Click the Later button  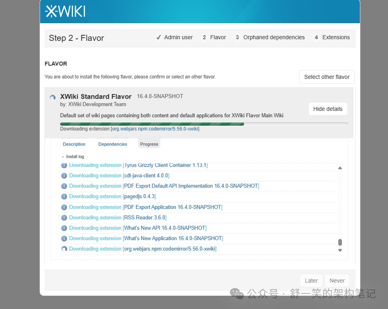click(x=311, y=281)
